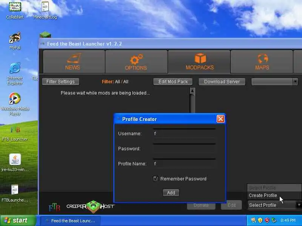This screenshot has height=226, width=302.
Task: Switch to the Modpacks tab
Action: pyautogui.click(x=199, y=61)
